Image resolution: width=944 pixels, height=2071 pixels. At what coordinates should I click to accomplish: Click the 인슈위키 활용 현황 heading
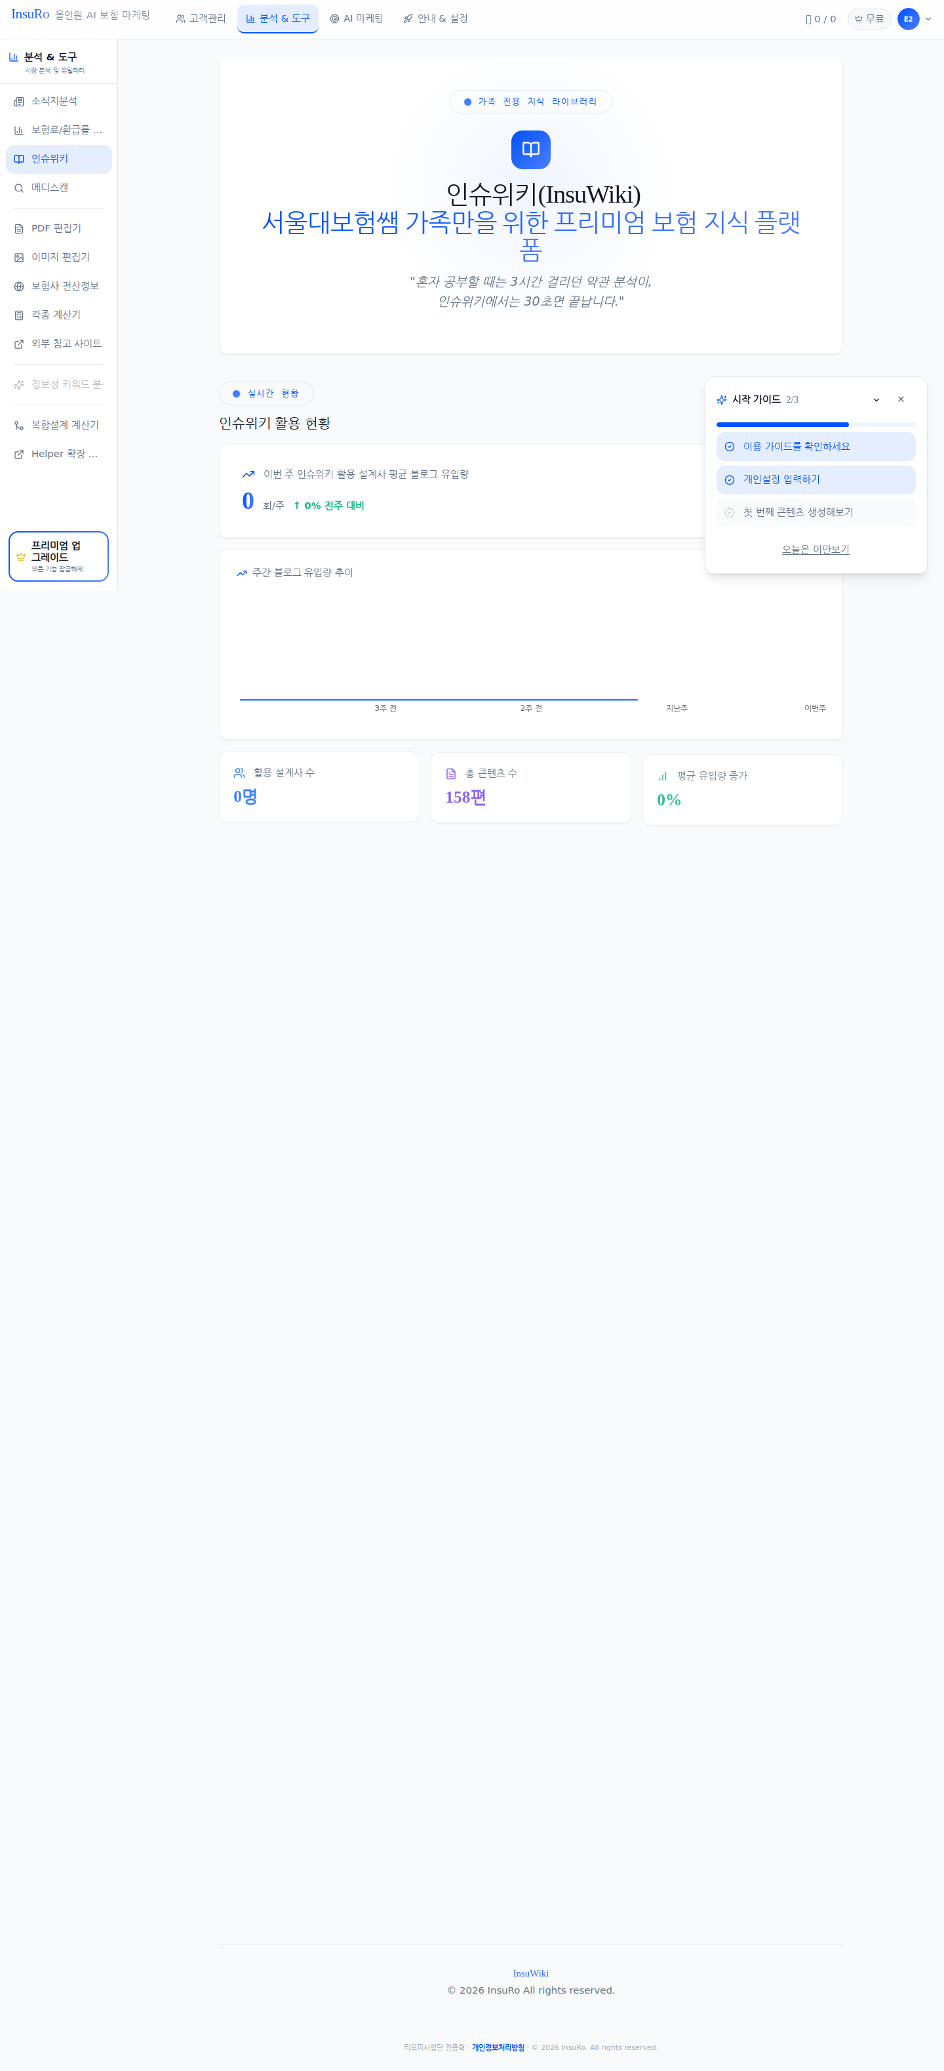coord(275,424)
